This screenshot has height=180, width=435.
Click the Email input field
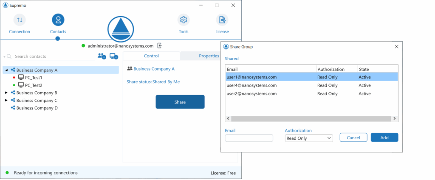249,138
